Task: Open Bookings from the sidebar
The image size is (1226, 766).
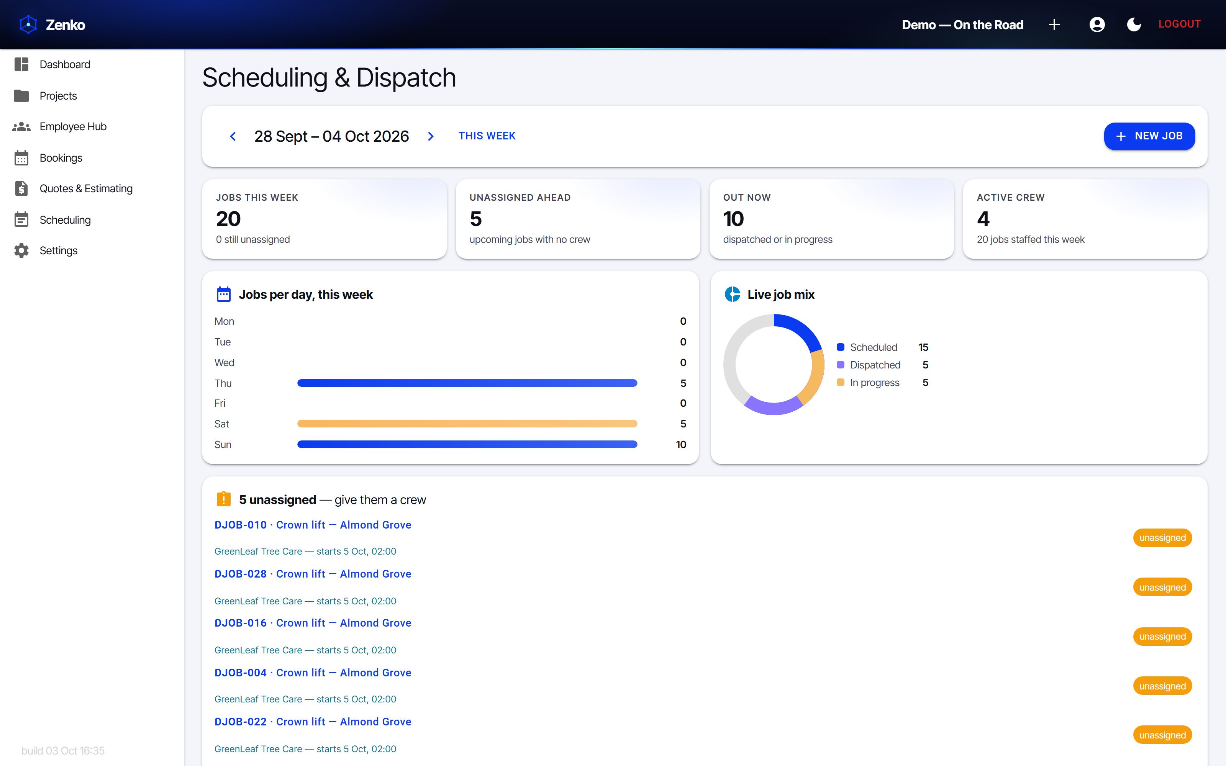Action: [92, 157]
